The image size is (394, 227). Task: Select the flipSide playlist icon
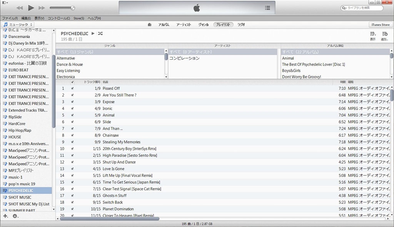5,117
